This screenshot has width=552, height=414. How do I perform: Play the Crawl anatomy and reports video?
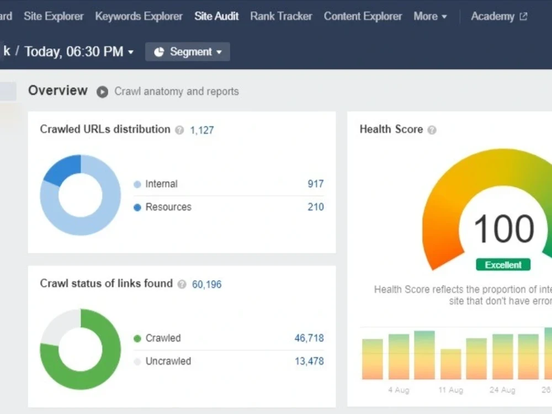[x=103, y=92]
